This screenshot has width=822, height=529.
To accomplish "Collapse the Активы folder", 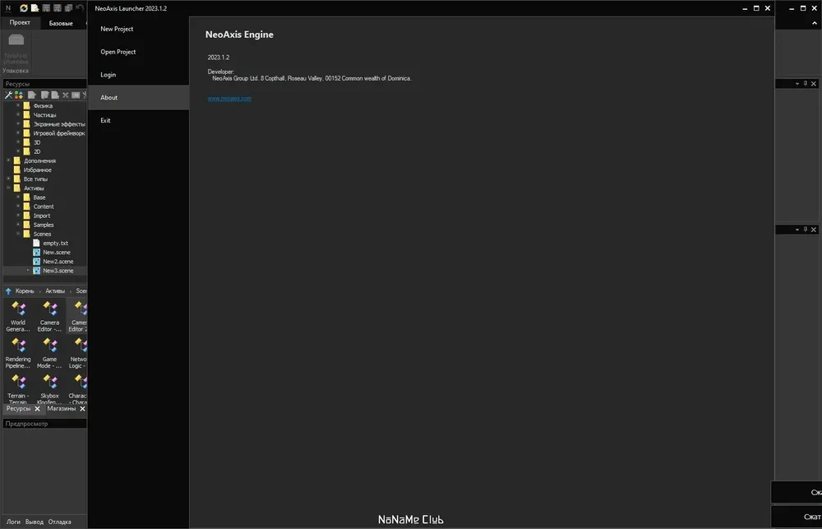I will point(8,188).
